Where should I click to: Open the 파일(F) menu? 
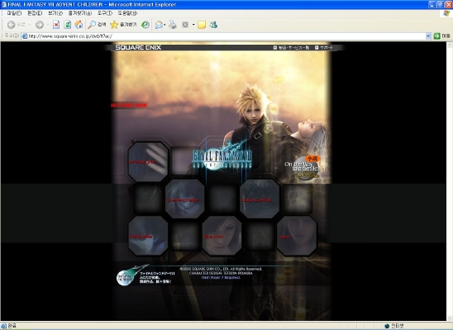click(x=14, y=13)
